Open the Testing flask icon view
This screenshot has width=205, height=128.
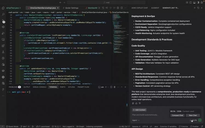[3, 52]
